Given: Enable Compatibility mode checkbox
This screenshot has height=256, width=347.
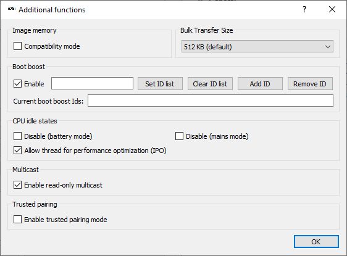Looking at the screenshot, I should coord(17,46).
